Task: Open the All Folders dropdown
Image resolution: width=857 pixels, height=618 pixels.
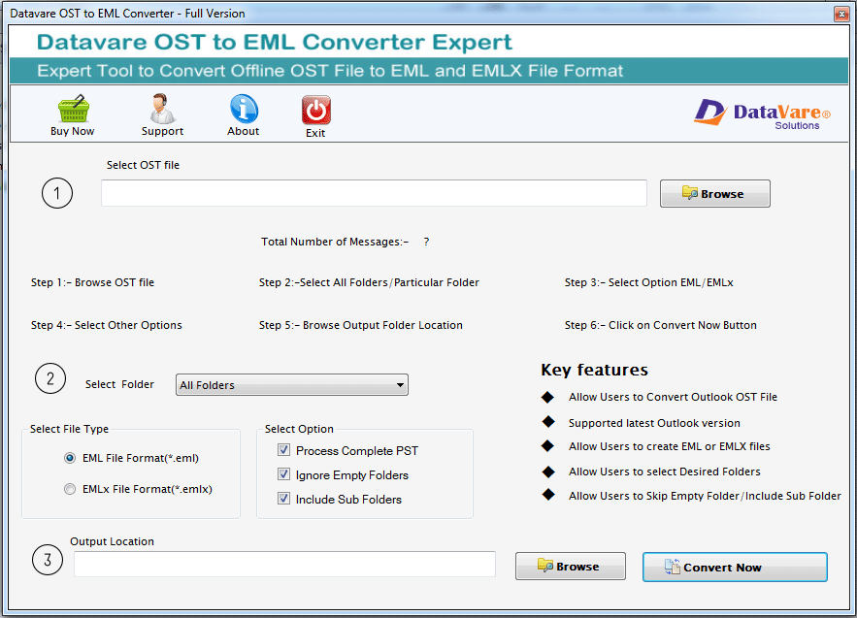Action: (291, 384)
